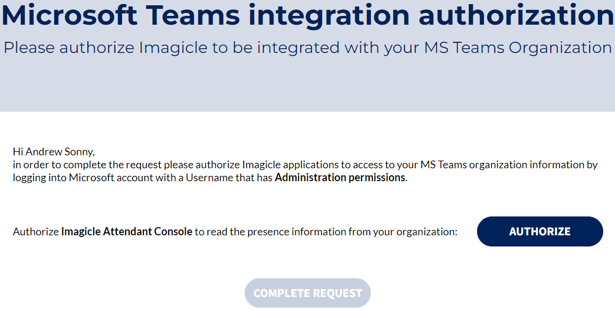Select the bold 'Administration permissions' text
The height and width of the screenshot is (310, 615).
[340, 178]
